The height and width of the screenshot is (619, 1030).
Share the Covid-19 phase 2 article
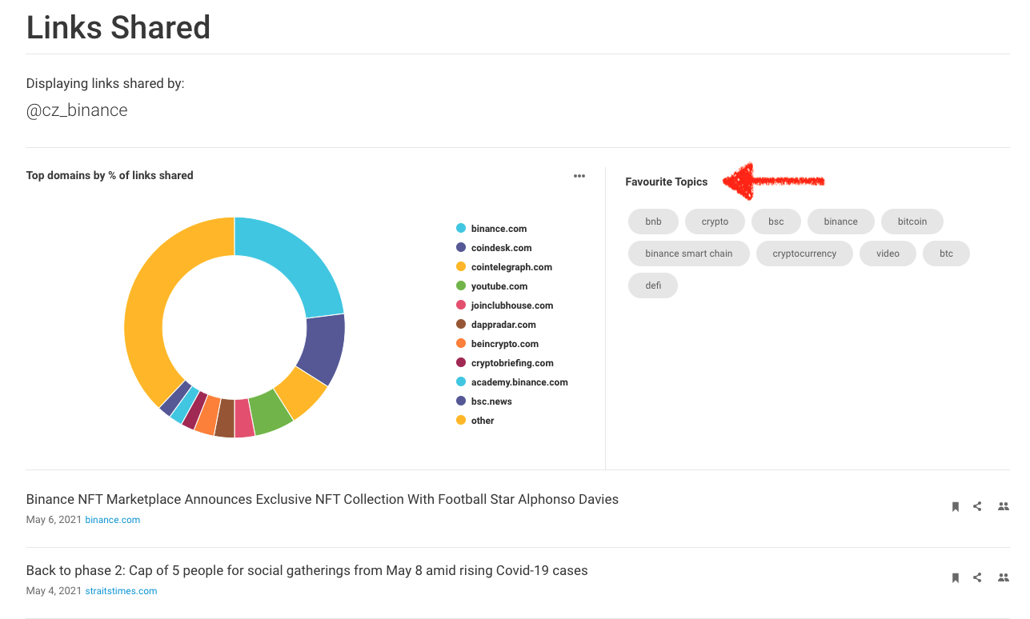coord(977,577)
